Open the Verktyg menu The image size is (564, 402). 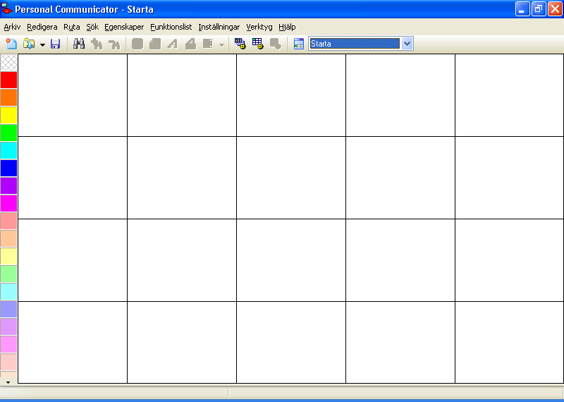pos(259,27)
